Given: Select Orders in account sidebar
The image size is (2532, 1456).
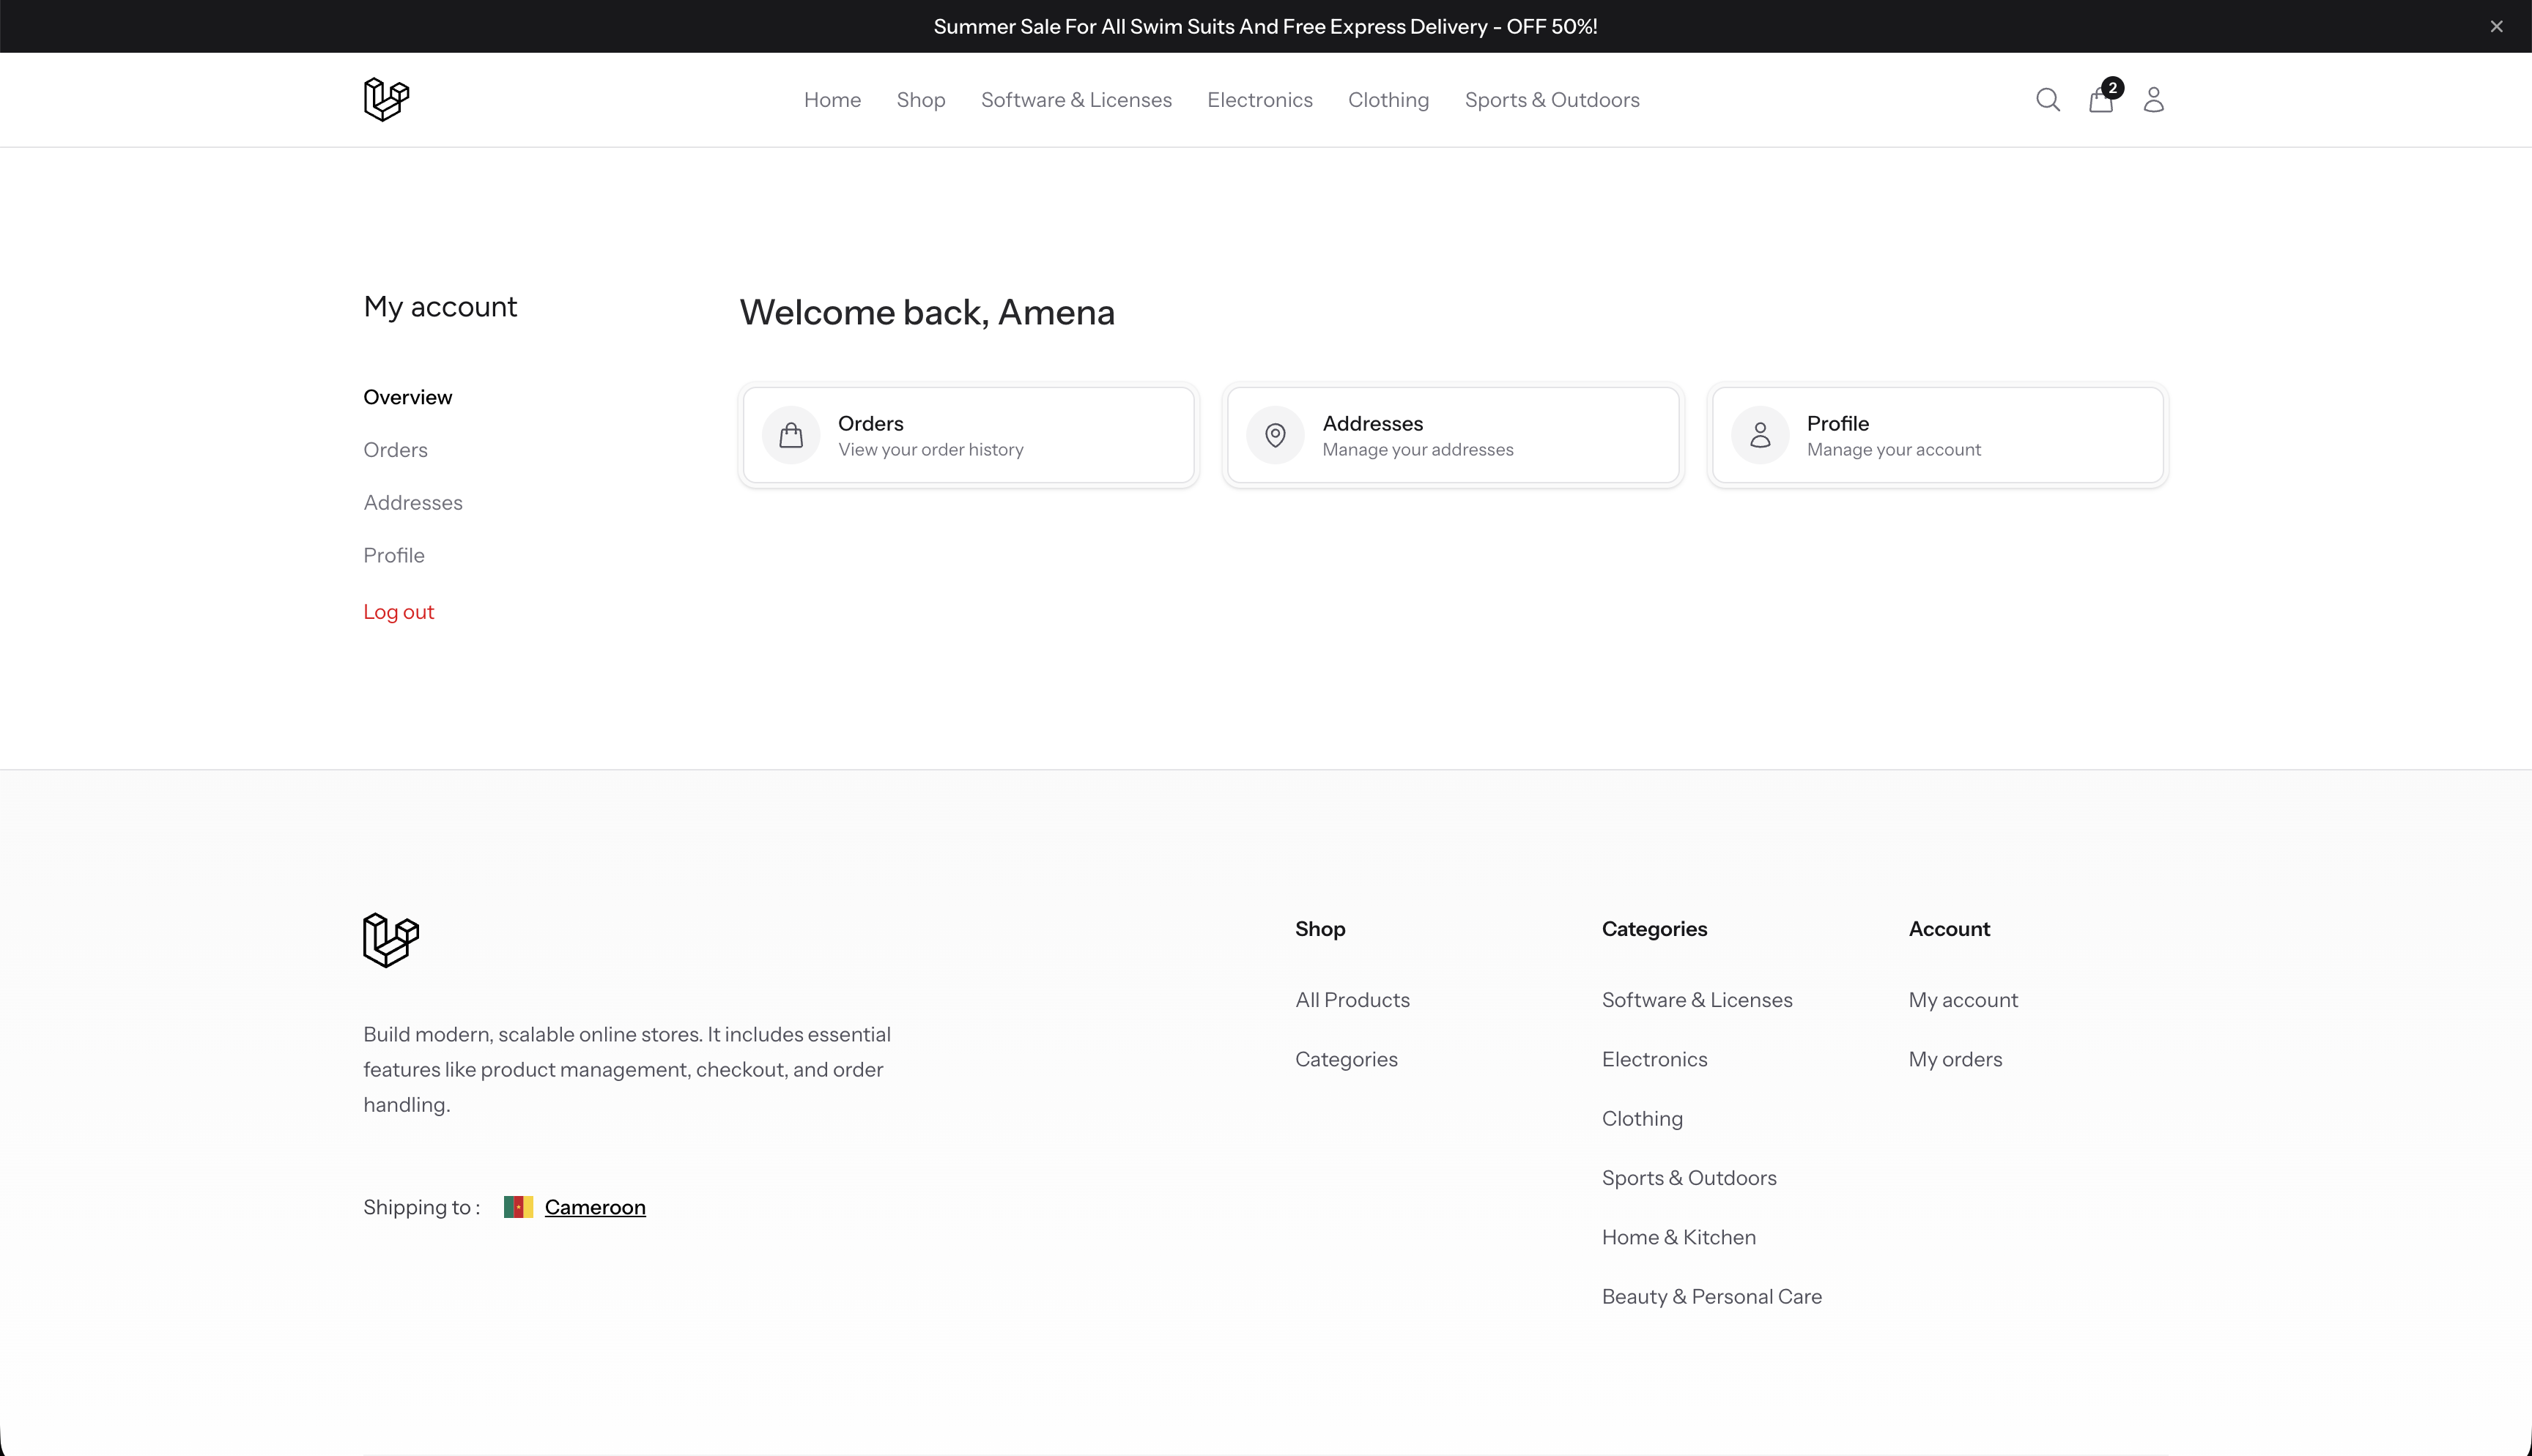Looking at the screenshot, I should [x=395, y=450].
